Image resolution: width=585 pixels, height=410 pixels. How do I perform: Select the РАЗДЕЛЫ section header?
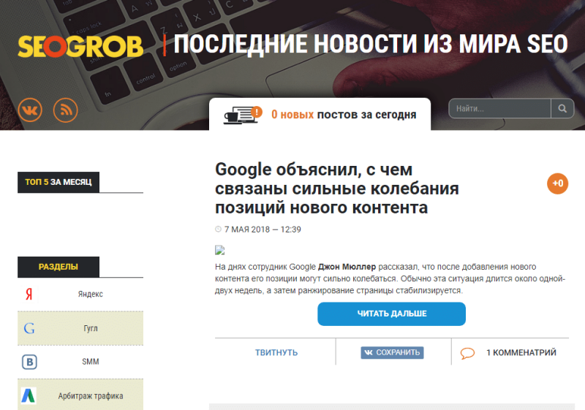pyautogui.click(x=58, y=267)
